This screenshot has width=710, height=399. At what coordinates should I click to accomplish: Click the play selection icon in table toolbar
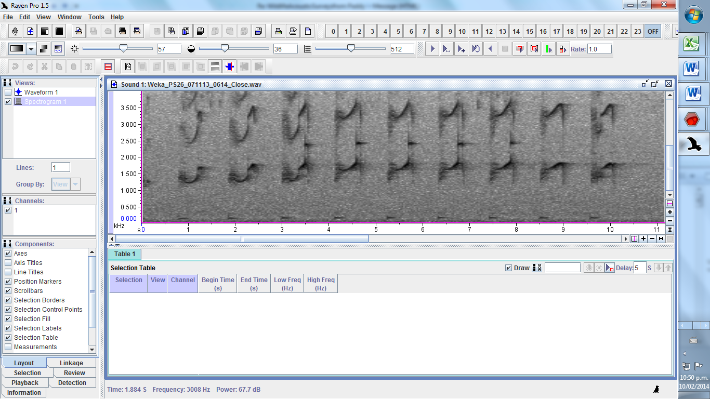tap(610, 268)
